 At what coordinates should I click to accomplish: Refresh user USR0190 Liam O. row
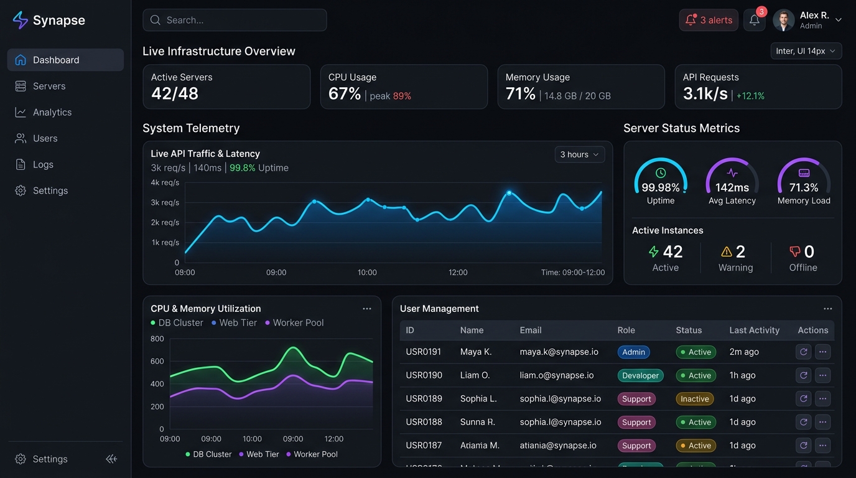pyautogui.click(x=804, y=375)
